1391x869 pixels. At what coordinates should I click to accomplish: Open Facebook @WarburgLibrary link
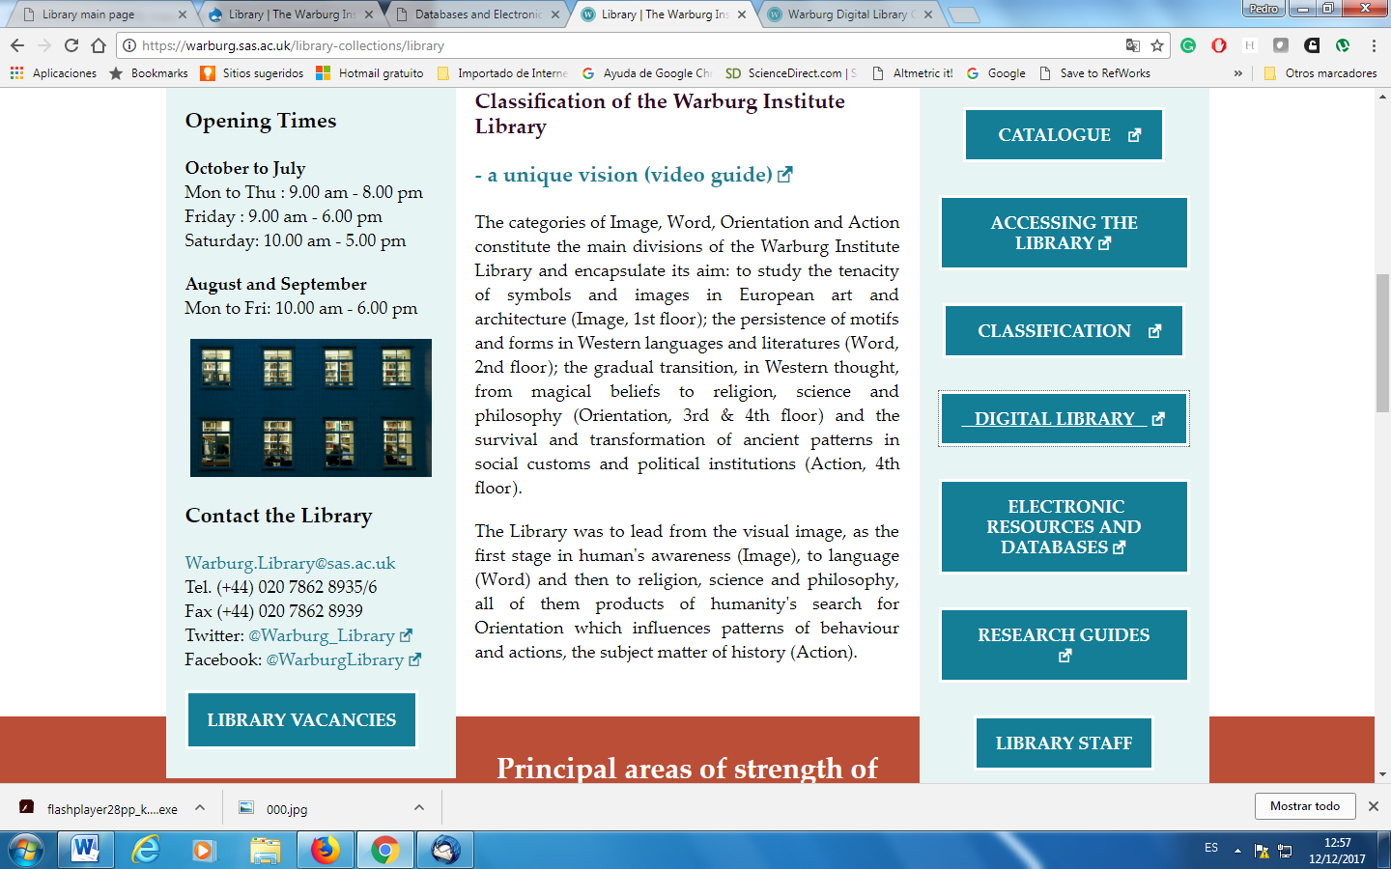tap(343, 659)
